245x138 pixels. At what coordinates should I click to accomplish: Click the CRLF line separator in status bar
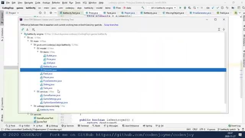coord(195,130)
